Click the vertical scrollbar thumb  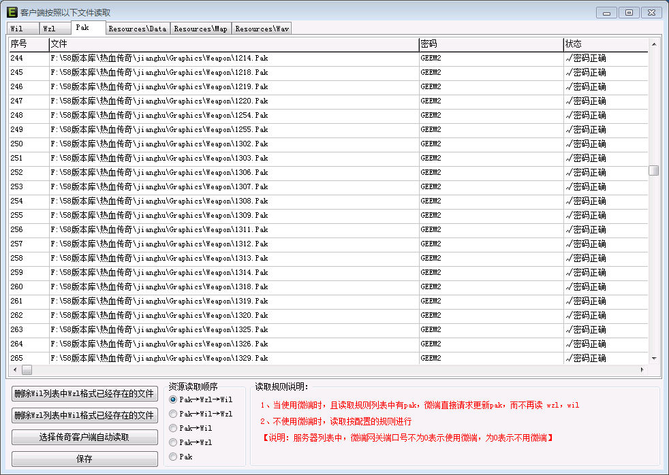click(x=653, y=170)
